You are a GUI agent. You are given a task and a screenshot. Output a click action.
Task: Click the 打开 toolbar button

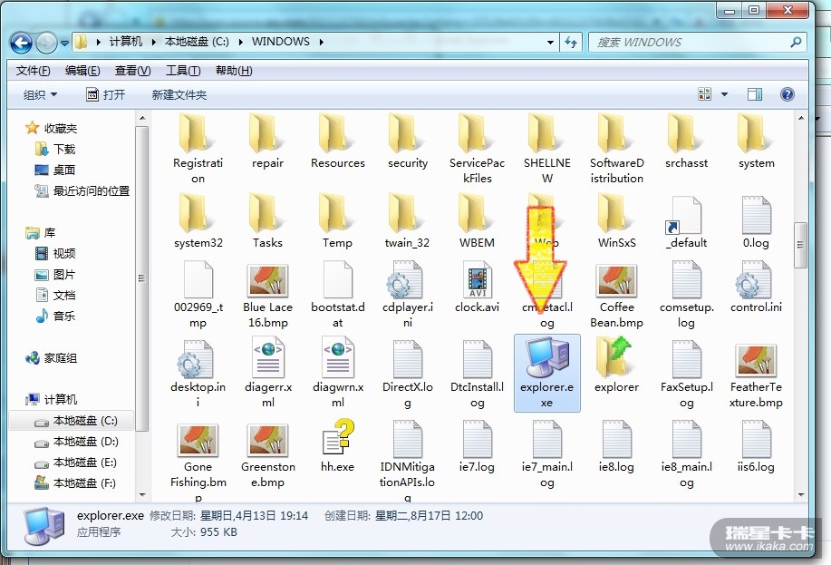click(105, 95)
